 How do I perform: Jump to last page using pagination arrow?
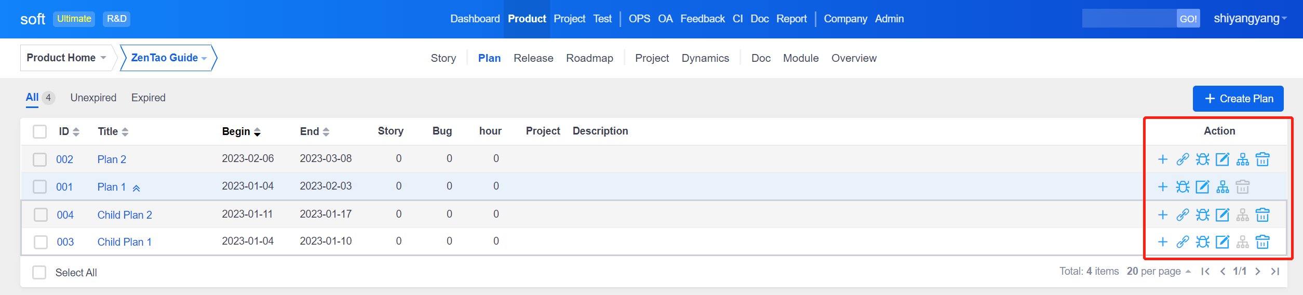click(x=1275, y=272)
